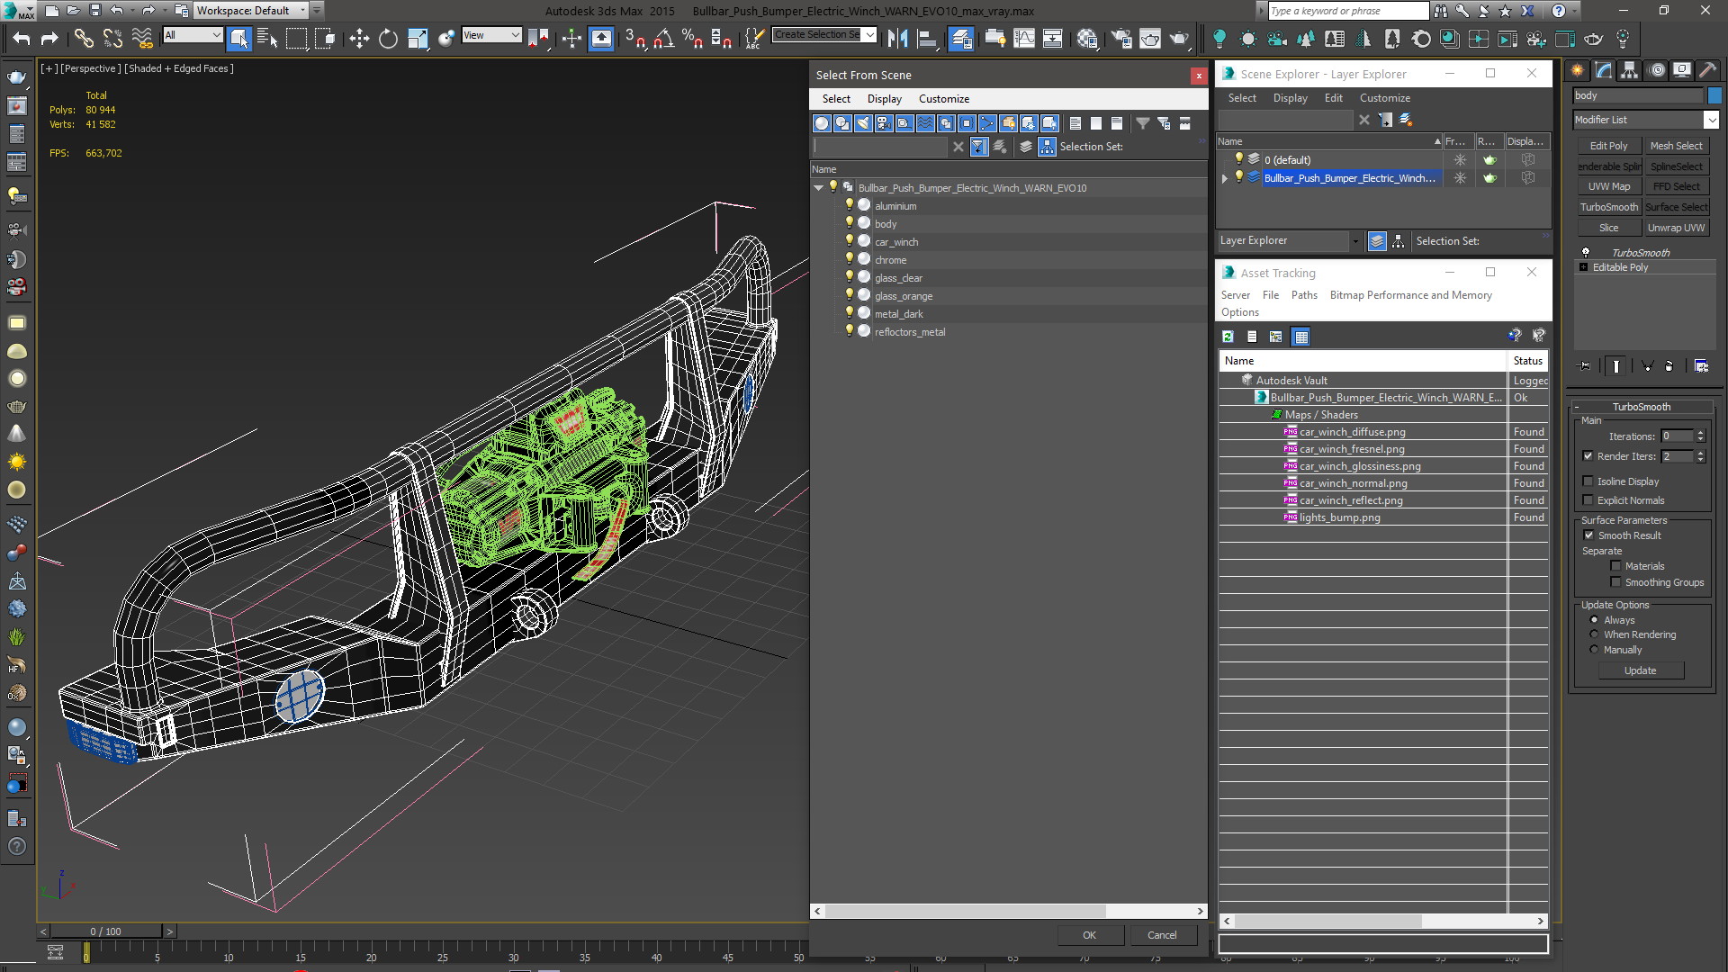Open the Material Editor icon

1086,39
